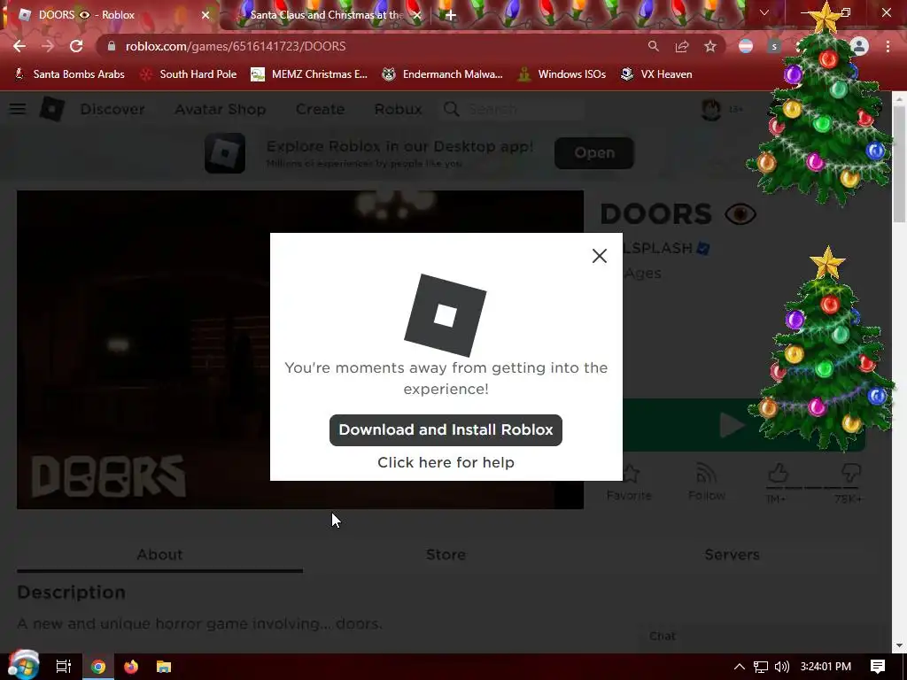
Task: Open the Chrome profile avatar
Action: coord(859,46)
